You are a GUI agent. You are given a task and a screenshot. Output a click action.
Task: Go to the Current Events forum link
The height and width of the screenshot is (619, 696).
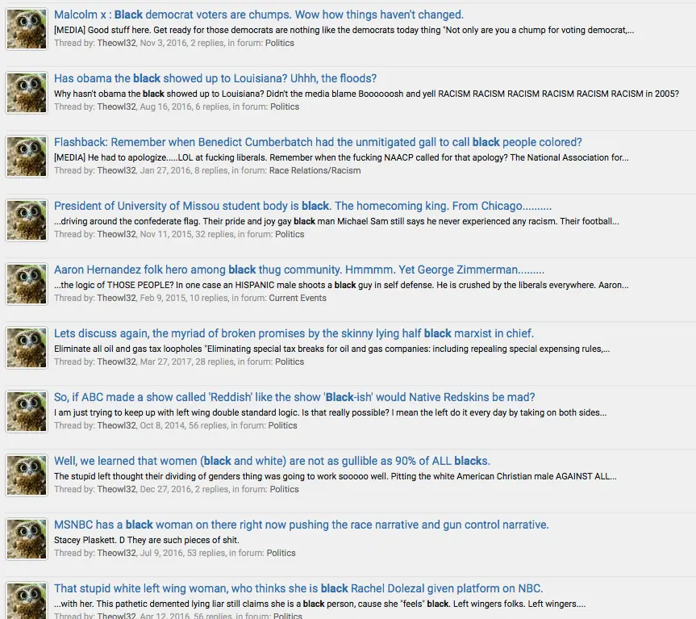298,298
